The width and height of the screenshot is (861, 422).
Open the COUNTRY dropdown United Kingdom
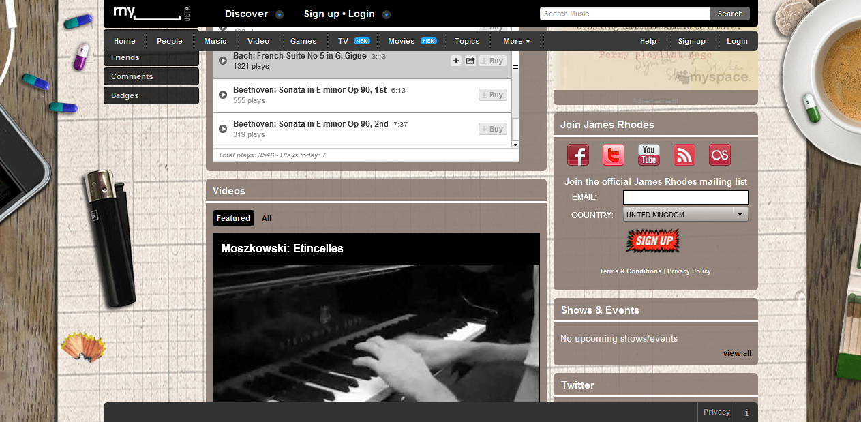tap(685, 214)
